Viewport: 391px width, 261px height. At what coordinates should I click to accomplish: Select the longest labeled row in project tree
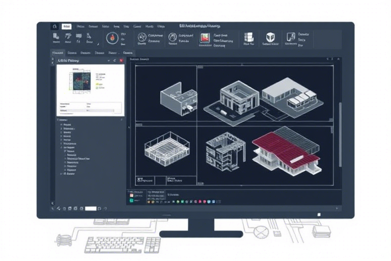pos(78,159)
